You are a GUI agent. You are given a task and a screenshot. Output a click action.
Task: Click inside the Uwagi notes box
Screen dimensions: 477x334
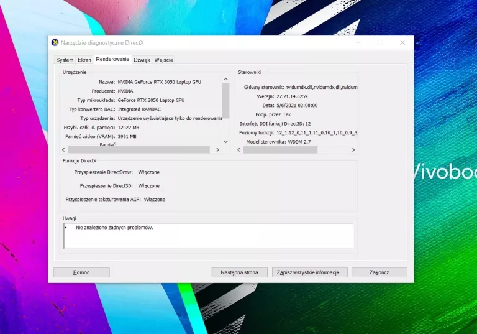click(209, 236)
